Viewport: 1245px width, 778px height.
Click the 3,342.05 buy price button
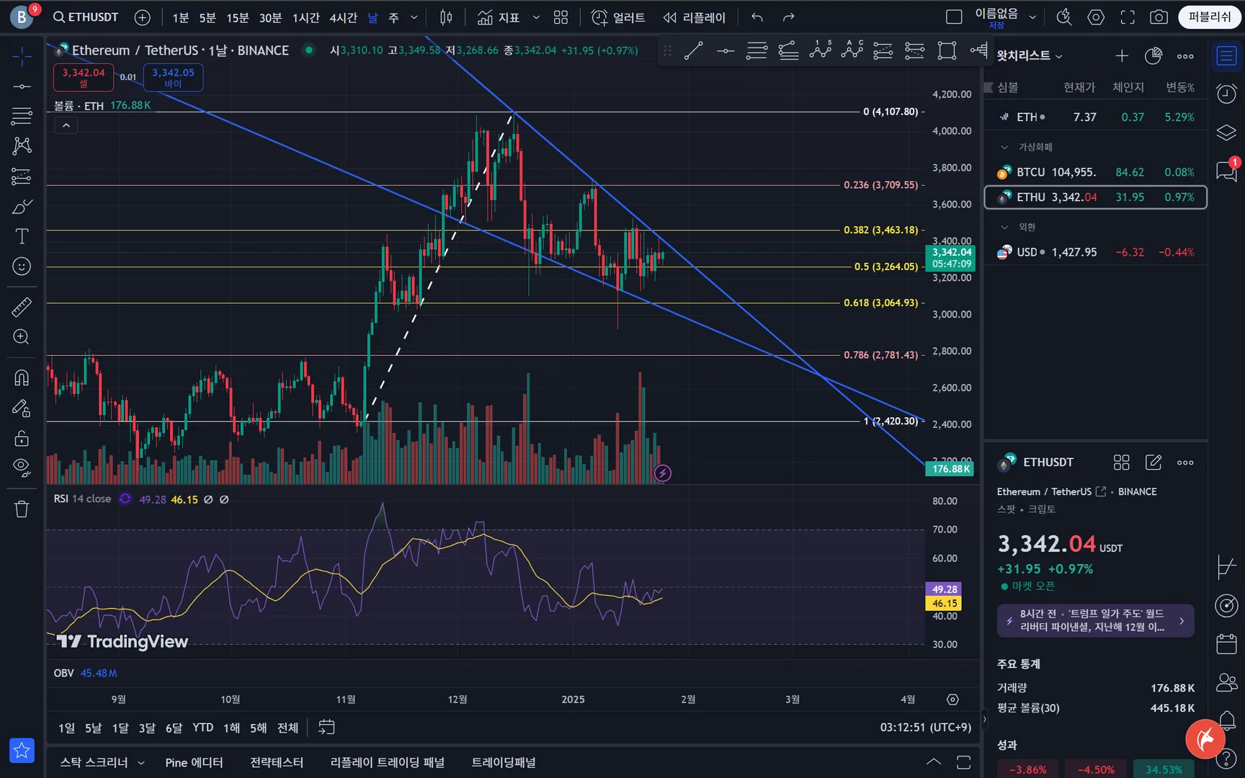point(173,77)
